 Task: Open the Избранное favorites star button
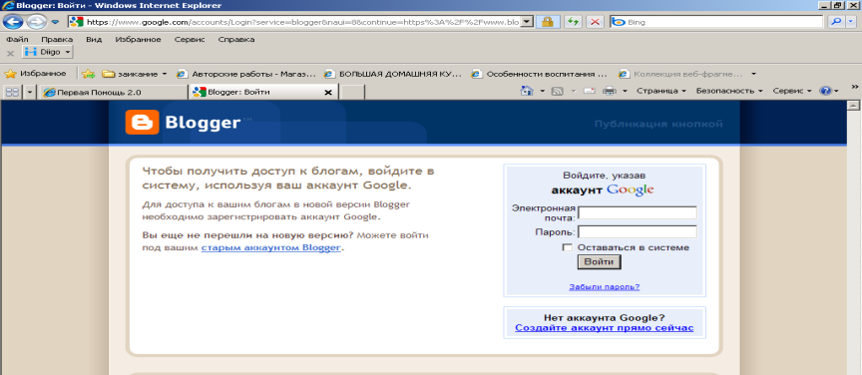[x=36, y=73]
